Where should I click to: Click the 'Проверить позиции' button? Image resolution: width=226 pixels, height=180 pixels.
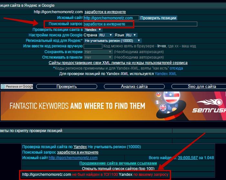click(158, 18)
